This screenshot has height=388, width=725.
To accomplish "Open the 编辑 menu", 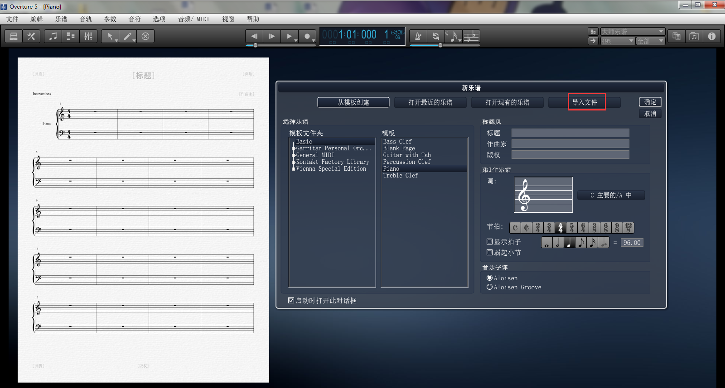I will 37,19.
